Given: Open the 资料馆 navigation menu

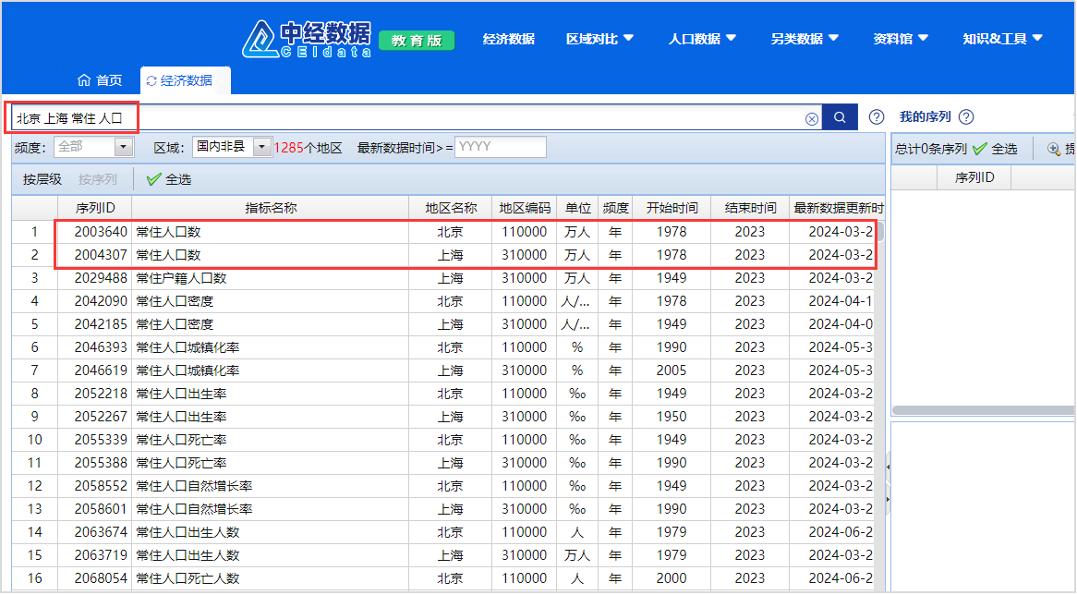Looking at the screenshot, I should pyautogui.click(x=901, y=39).
